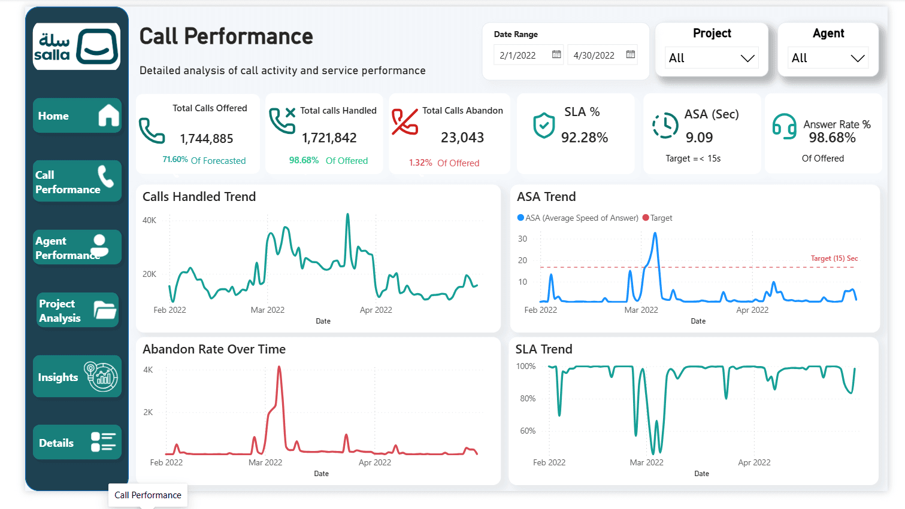Go to Call Performance page
The width and height of the screenshot is (905, 509).
pyautogui.click(x=77, y=181)
